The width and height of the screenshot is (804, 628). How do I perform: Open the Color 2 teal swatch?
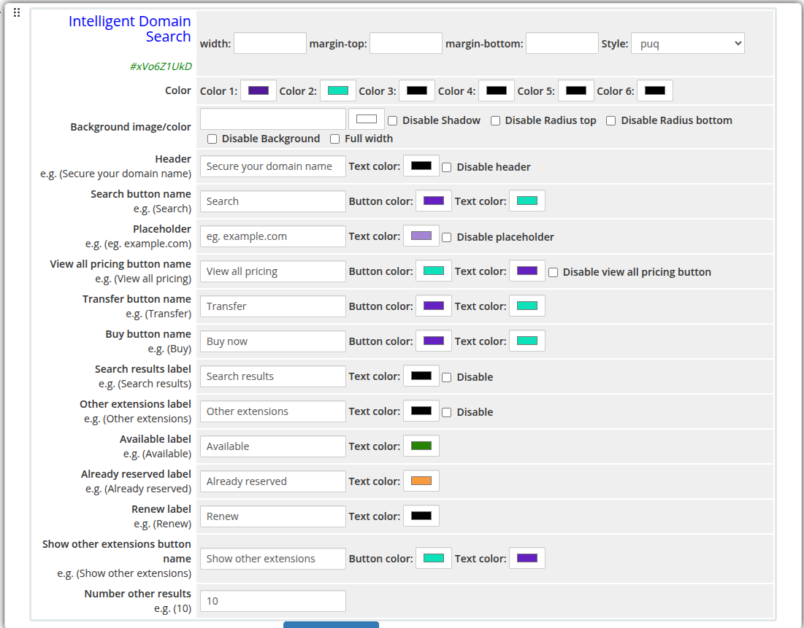(x=337, y=90)
